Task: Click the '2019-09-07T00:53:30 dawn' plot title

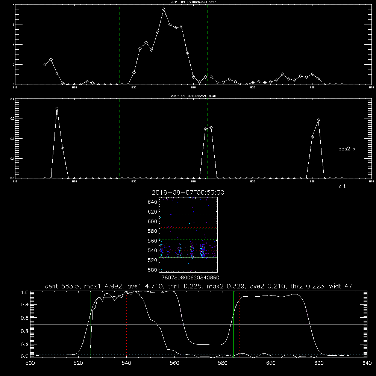Action: pyautogui.click(x=193, y=2)
